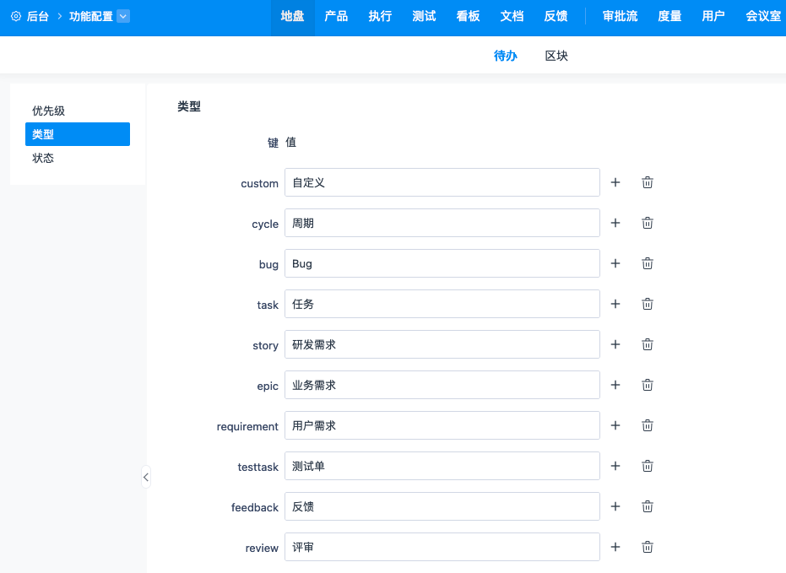786x573 pixels.
Task: Select 状态 in the sidebar
Action: (x=43, y=158)
